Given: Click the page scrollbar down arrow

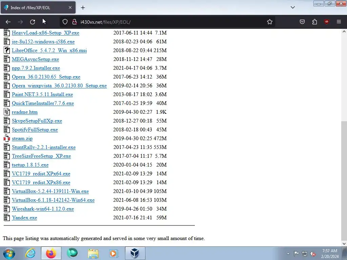Looking at the screenshot, I should 344,243.
